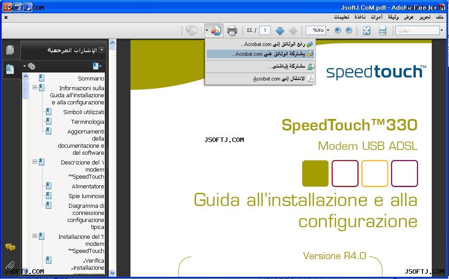Image resolution: width=449 pixels, height=279 pixels.
Task: Click the fit width scrolling mode icon
Action: coord(382,31)
